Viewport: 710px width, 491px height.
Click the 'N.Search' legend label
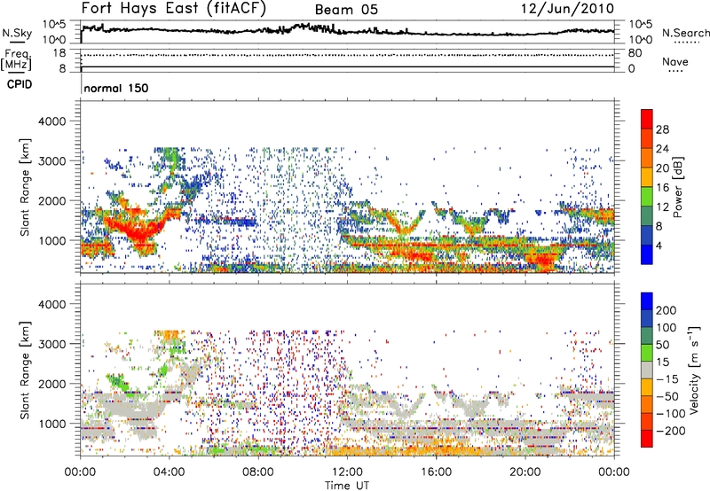[x=685, y=33]
